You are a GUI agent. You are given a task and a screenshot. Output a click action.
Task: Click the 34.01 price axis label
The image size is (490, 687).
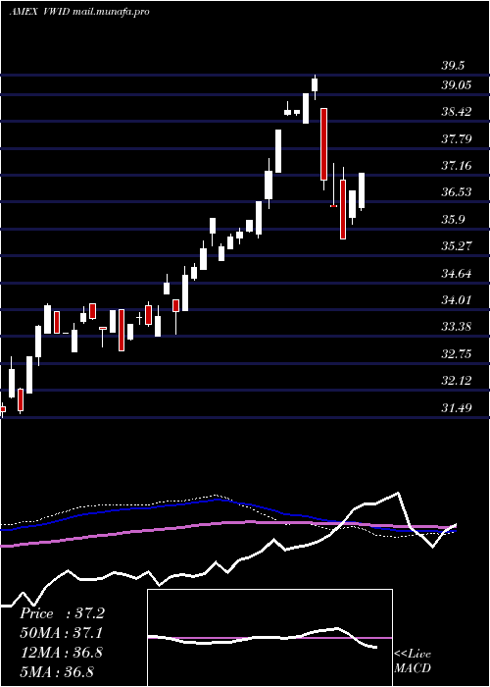pos(456,300)
